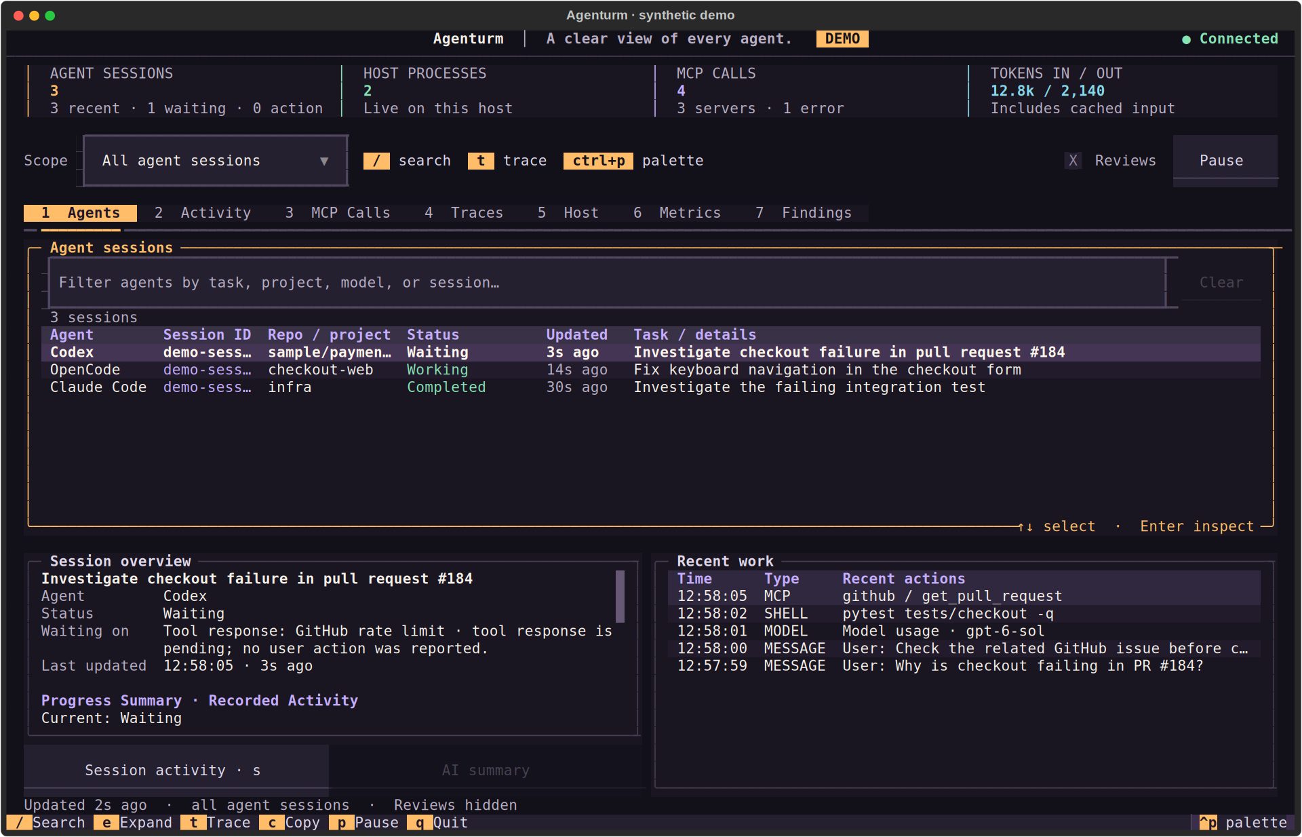Click the 't' trace shortcut key
The image size is (1302, 837).
pos(481,161)
